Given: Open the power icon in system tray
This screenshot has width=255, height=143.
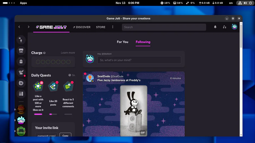Looking at the screenshot, I should (x=250, y=3).
